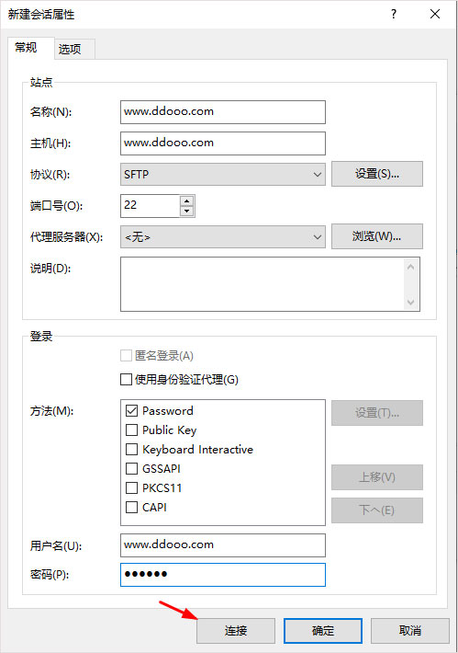Toggle 使用身份验证代理 checkbox

coord(126,380)
